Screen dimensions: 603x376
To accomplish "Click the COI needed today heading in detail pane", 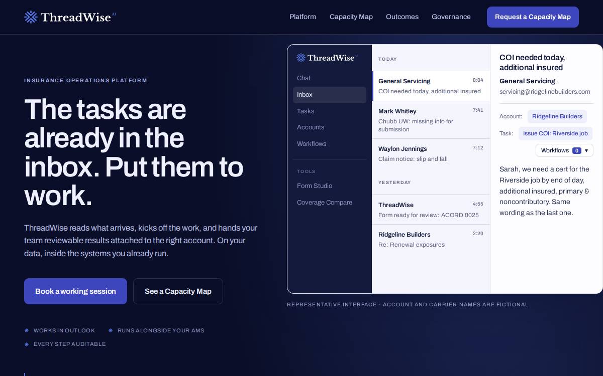I will point(532,63).
